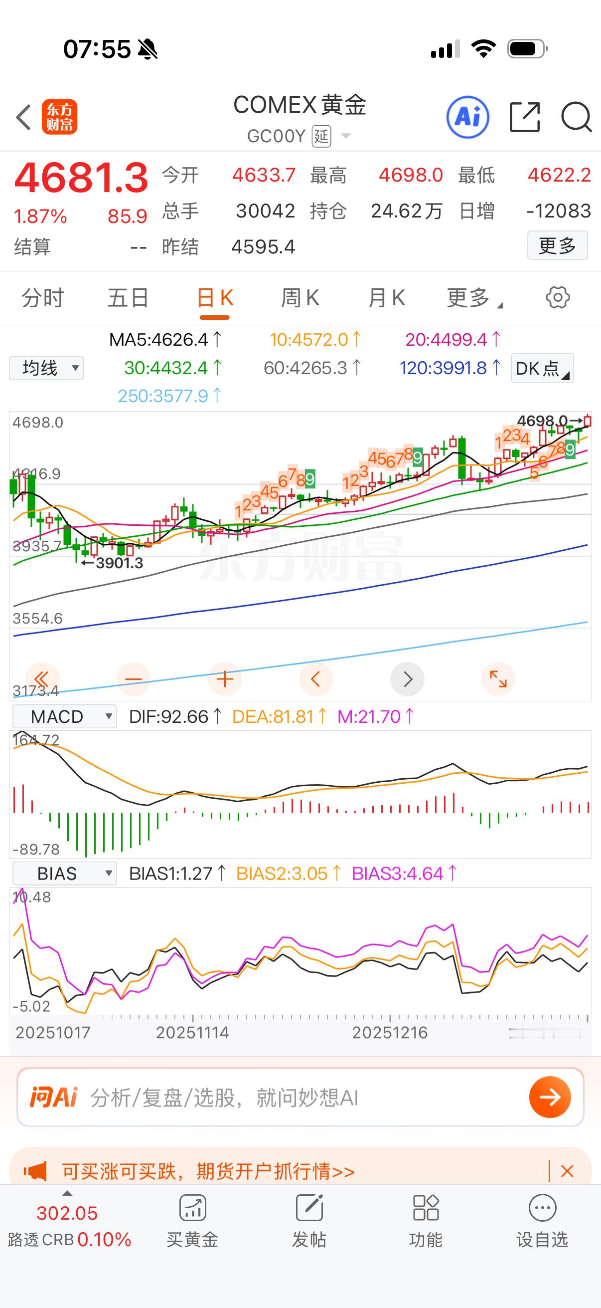Screen dimensions: 601x1308
Task: Jump to earliest with double-left arrow
Action: [42, 679]
